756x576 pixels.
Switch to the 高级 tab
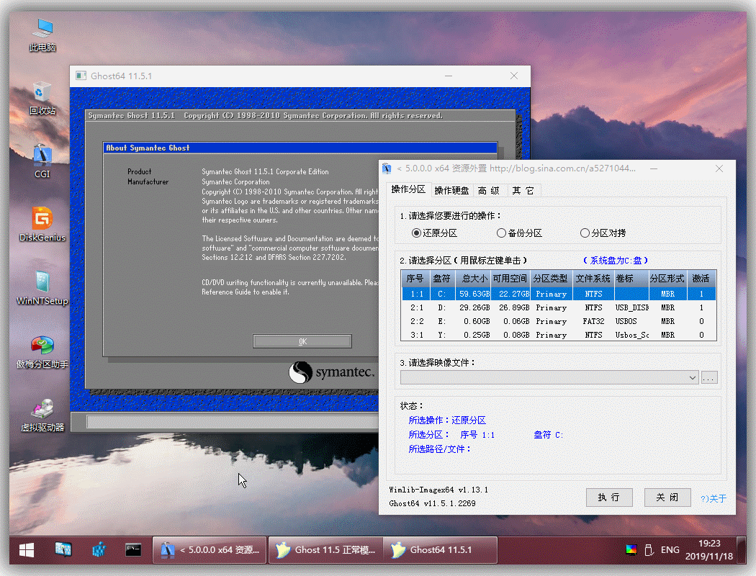(x=489, y=191)
